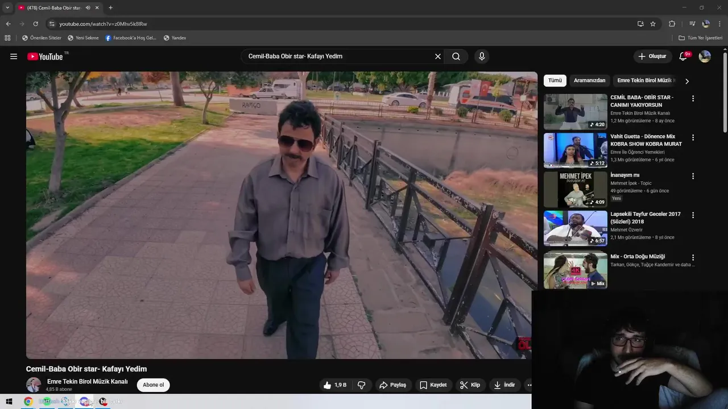Subscribe using the Abone ol button
Screen dimensions: 728x409
(x=153, y=385)
